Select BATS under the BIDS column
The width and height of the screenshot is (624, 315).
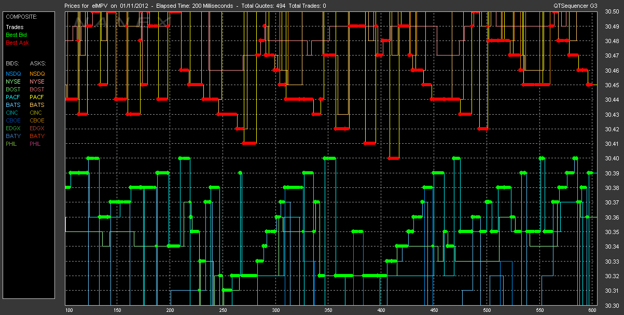pyautogui.click(x=13, y=105)
